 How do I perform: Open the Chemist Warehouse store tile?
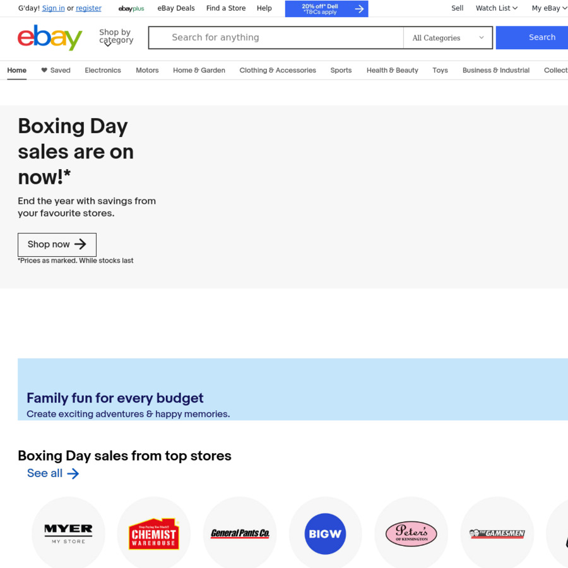(154, 532)
